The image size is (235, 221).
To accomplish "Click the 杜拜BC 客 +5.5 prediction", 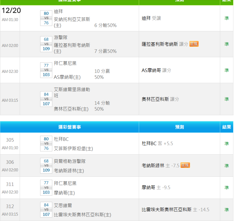I will tap(157, 144).
